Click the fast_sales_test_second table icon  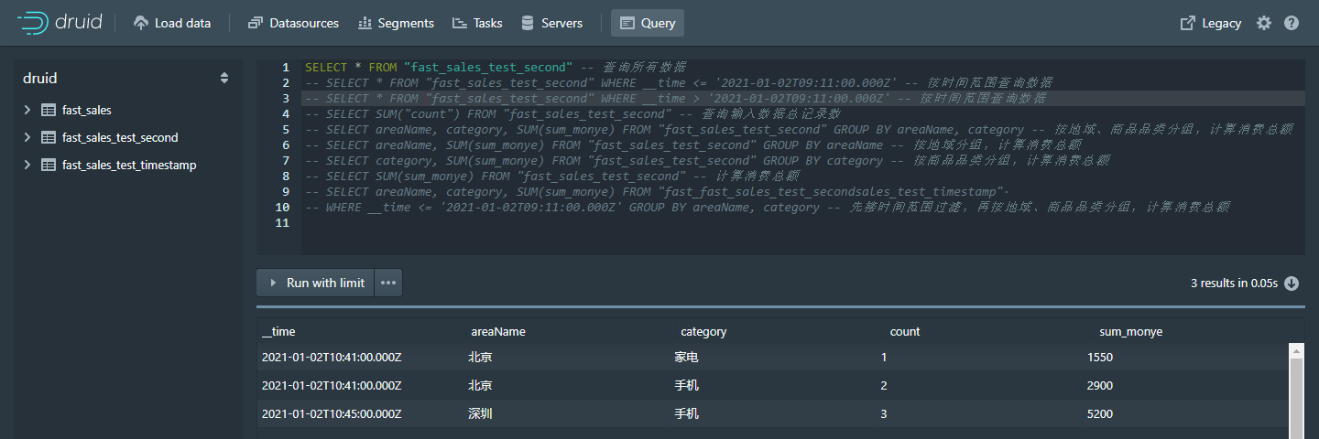coord(49,137)
